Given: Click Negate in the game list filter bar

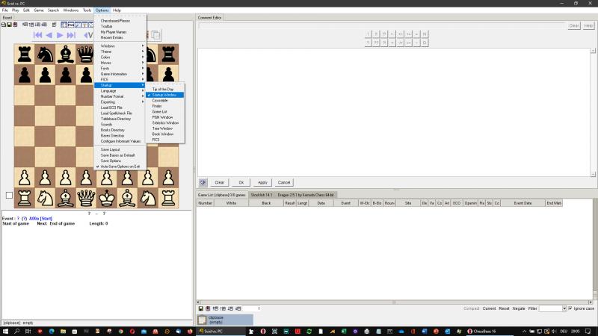Looking at the screenshot, I should click(x=519, y=308).
